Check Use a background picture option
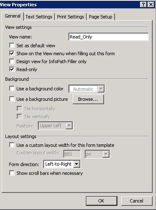Screen dimensions: 156x210 [12, 99]
